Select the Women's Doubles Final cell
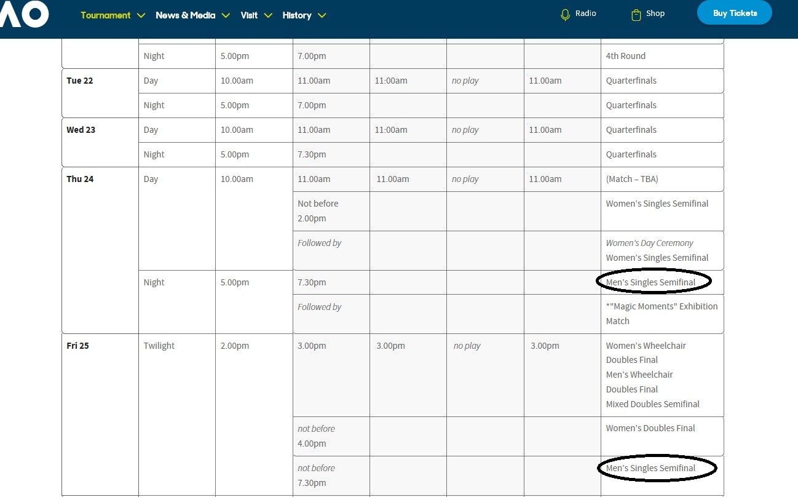 (650, 429)
